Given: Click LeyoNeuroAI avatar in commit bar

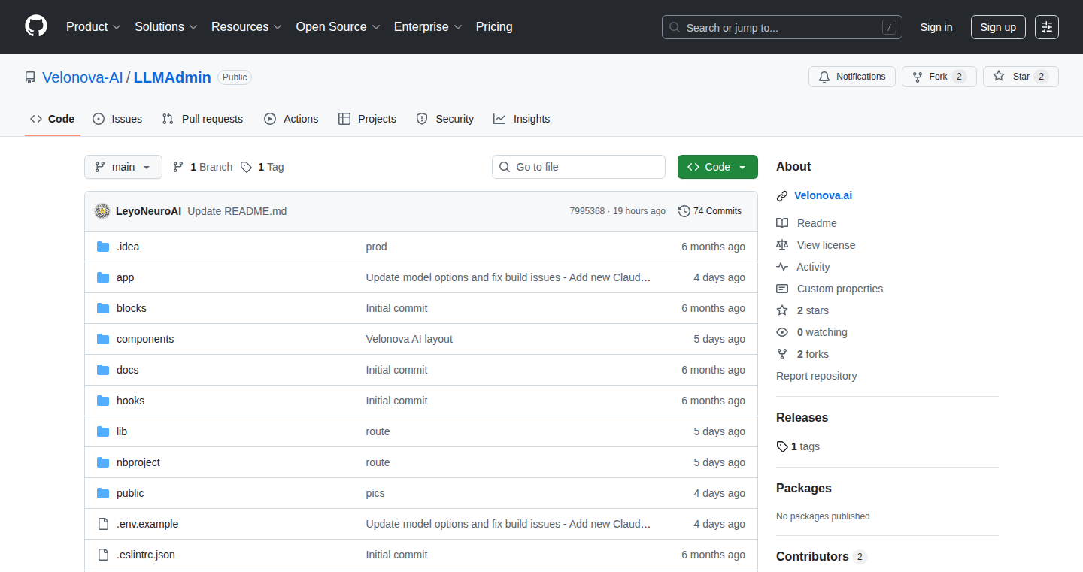Looking at the screenshot, I should tap(102, 211).
